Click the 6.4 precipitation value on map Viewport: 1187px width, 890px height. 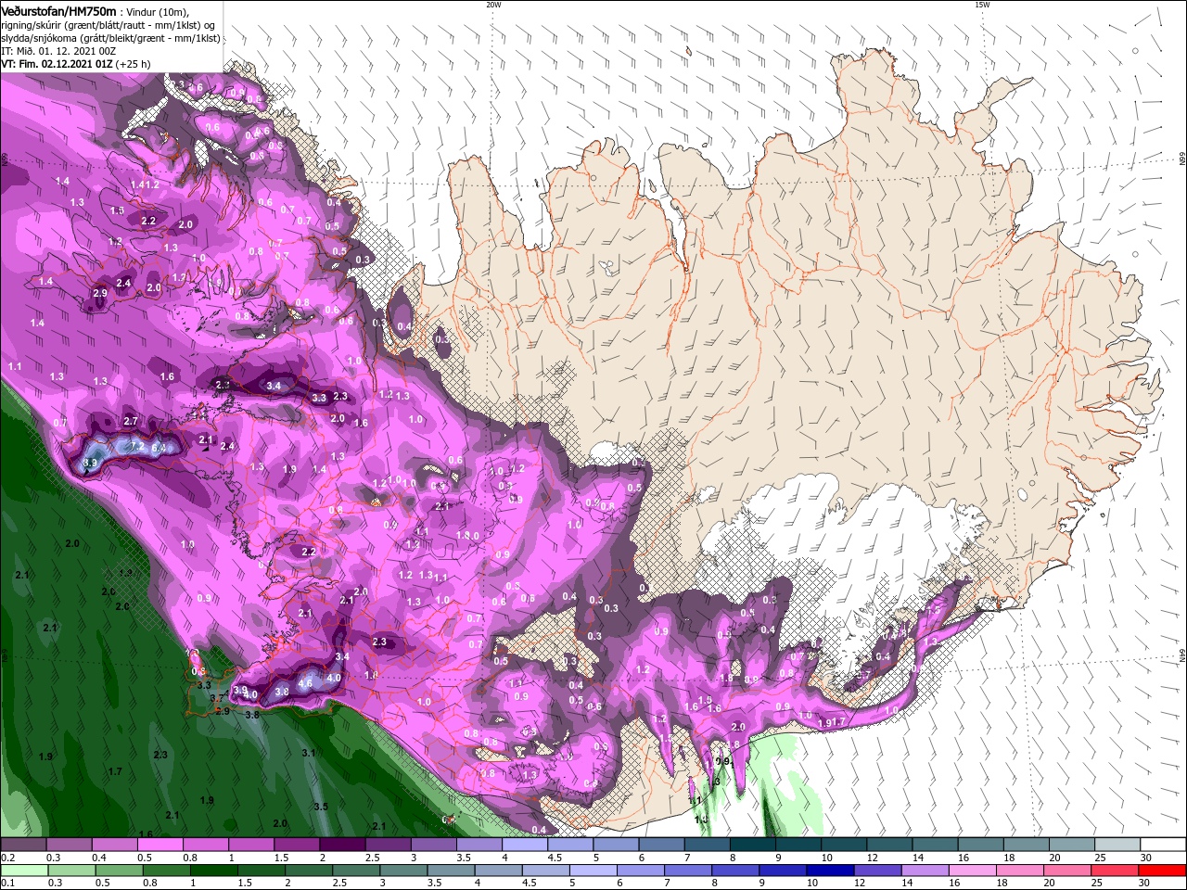[159, 448]
